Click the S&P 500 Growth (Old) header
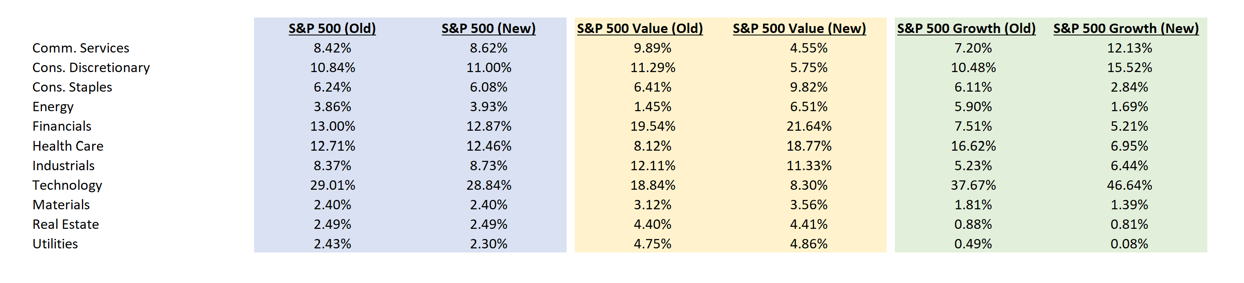Screen dimensions: 1244x283 click(966, 29)
